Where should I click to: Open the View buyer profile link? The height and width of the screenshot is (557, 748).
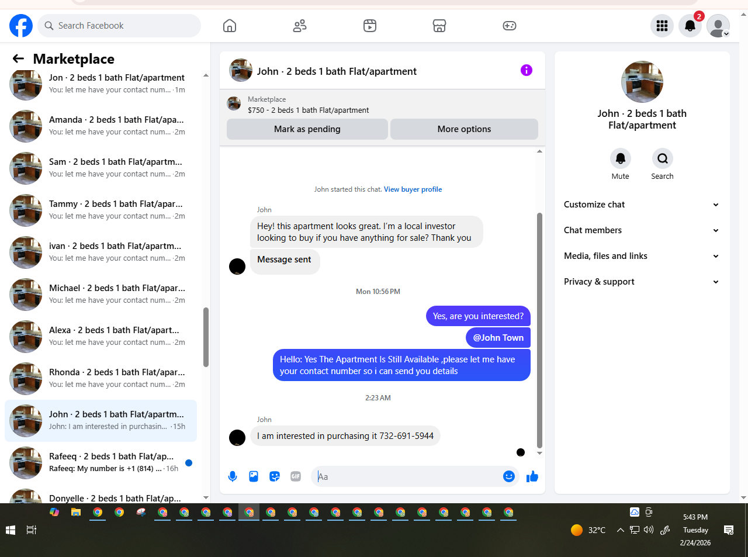point(413,189)
